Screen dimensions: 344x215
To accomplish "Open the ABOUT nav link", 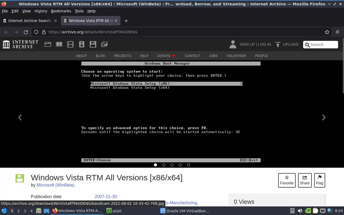I will pos(81,56).
